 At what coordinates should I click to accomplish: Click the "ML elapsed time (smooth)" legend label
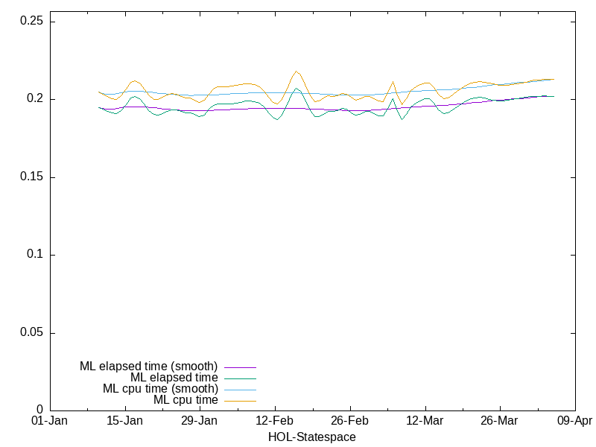[148, 367]
